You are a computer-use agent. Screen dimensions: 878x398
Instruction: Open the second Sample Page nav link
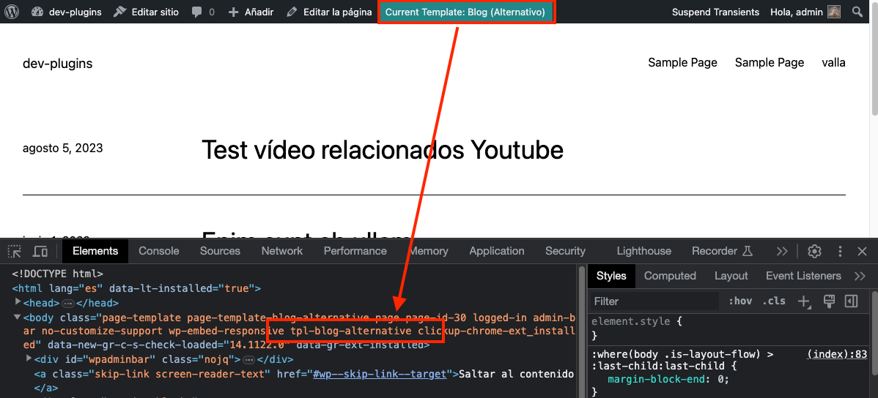(770, 63)
